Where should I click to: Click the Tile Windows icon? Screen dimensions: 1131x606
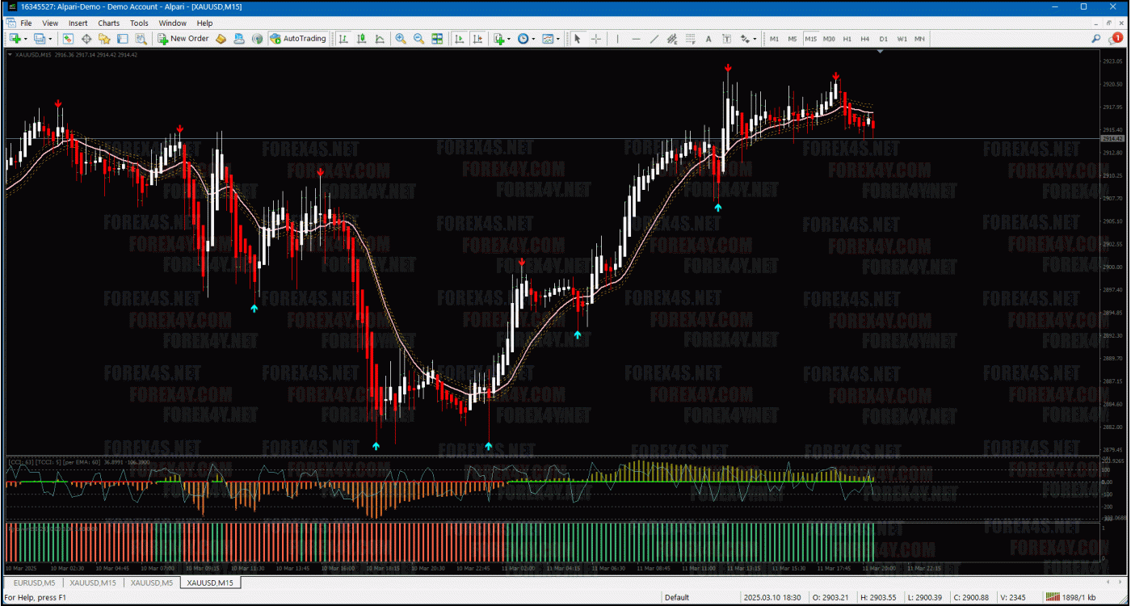[437, 39]
